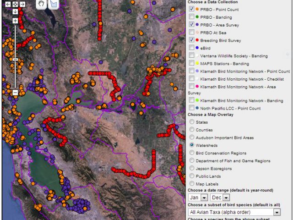The width and height of the screenshot is (293, 220).
Task: Enable Klamath Network - Area Survey checkbox
Action: (x=191, y=86)
